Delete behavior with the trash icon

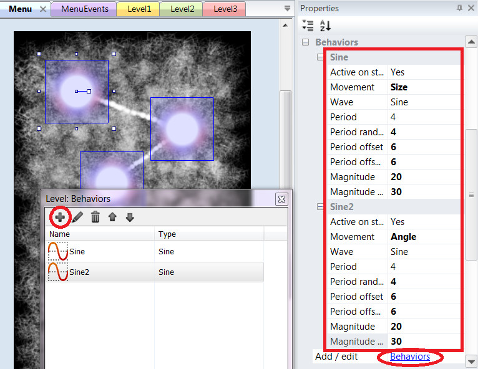point(95,217)
